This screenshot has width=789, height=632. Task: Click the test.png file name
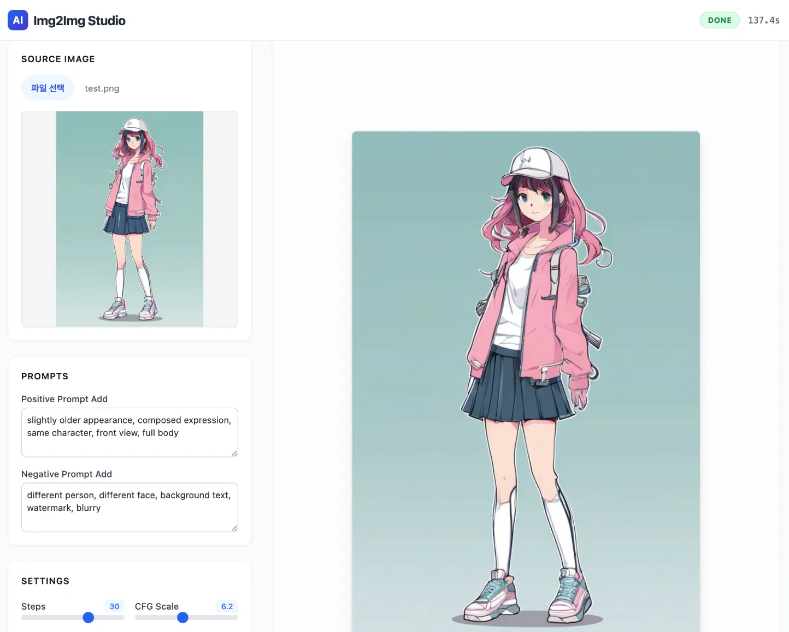(102, 88)
